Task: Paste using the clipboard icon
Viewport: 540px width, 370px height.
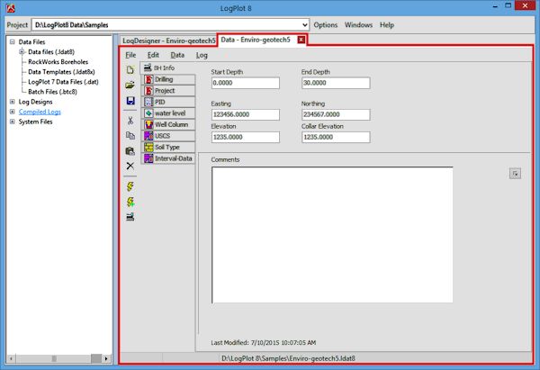Action: click(130, 150)
